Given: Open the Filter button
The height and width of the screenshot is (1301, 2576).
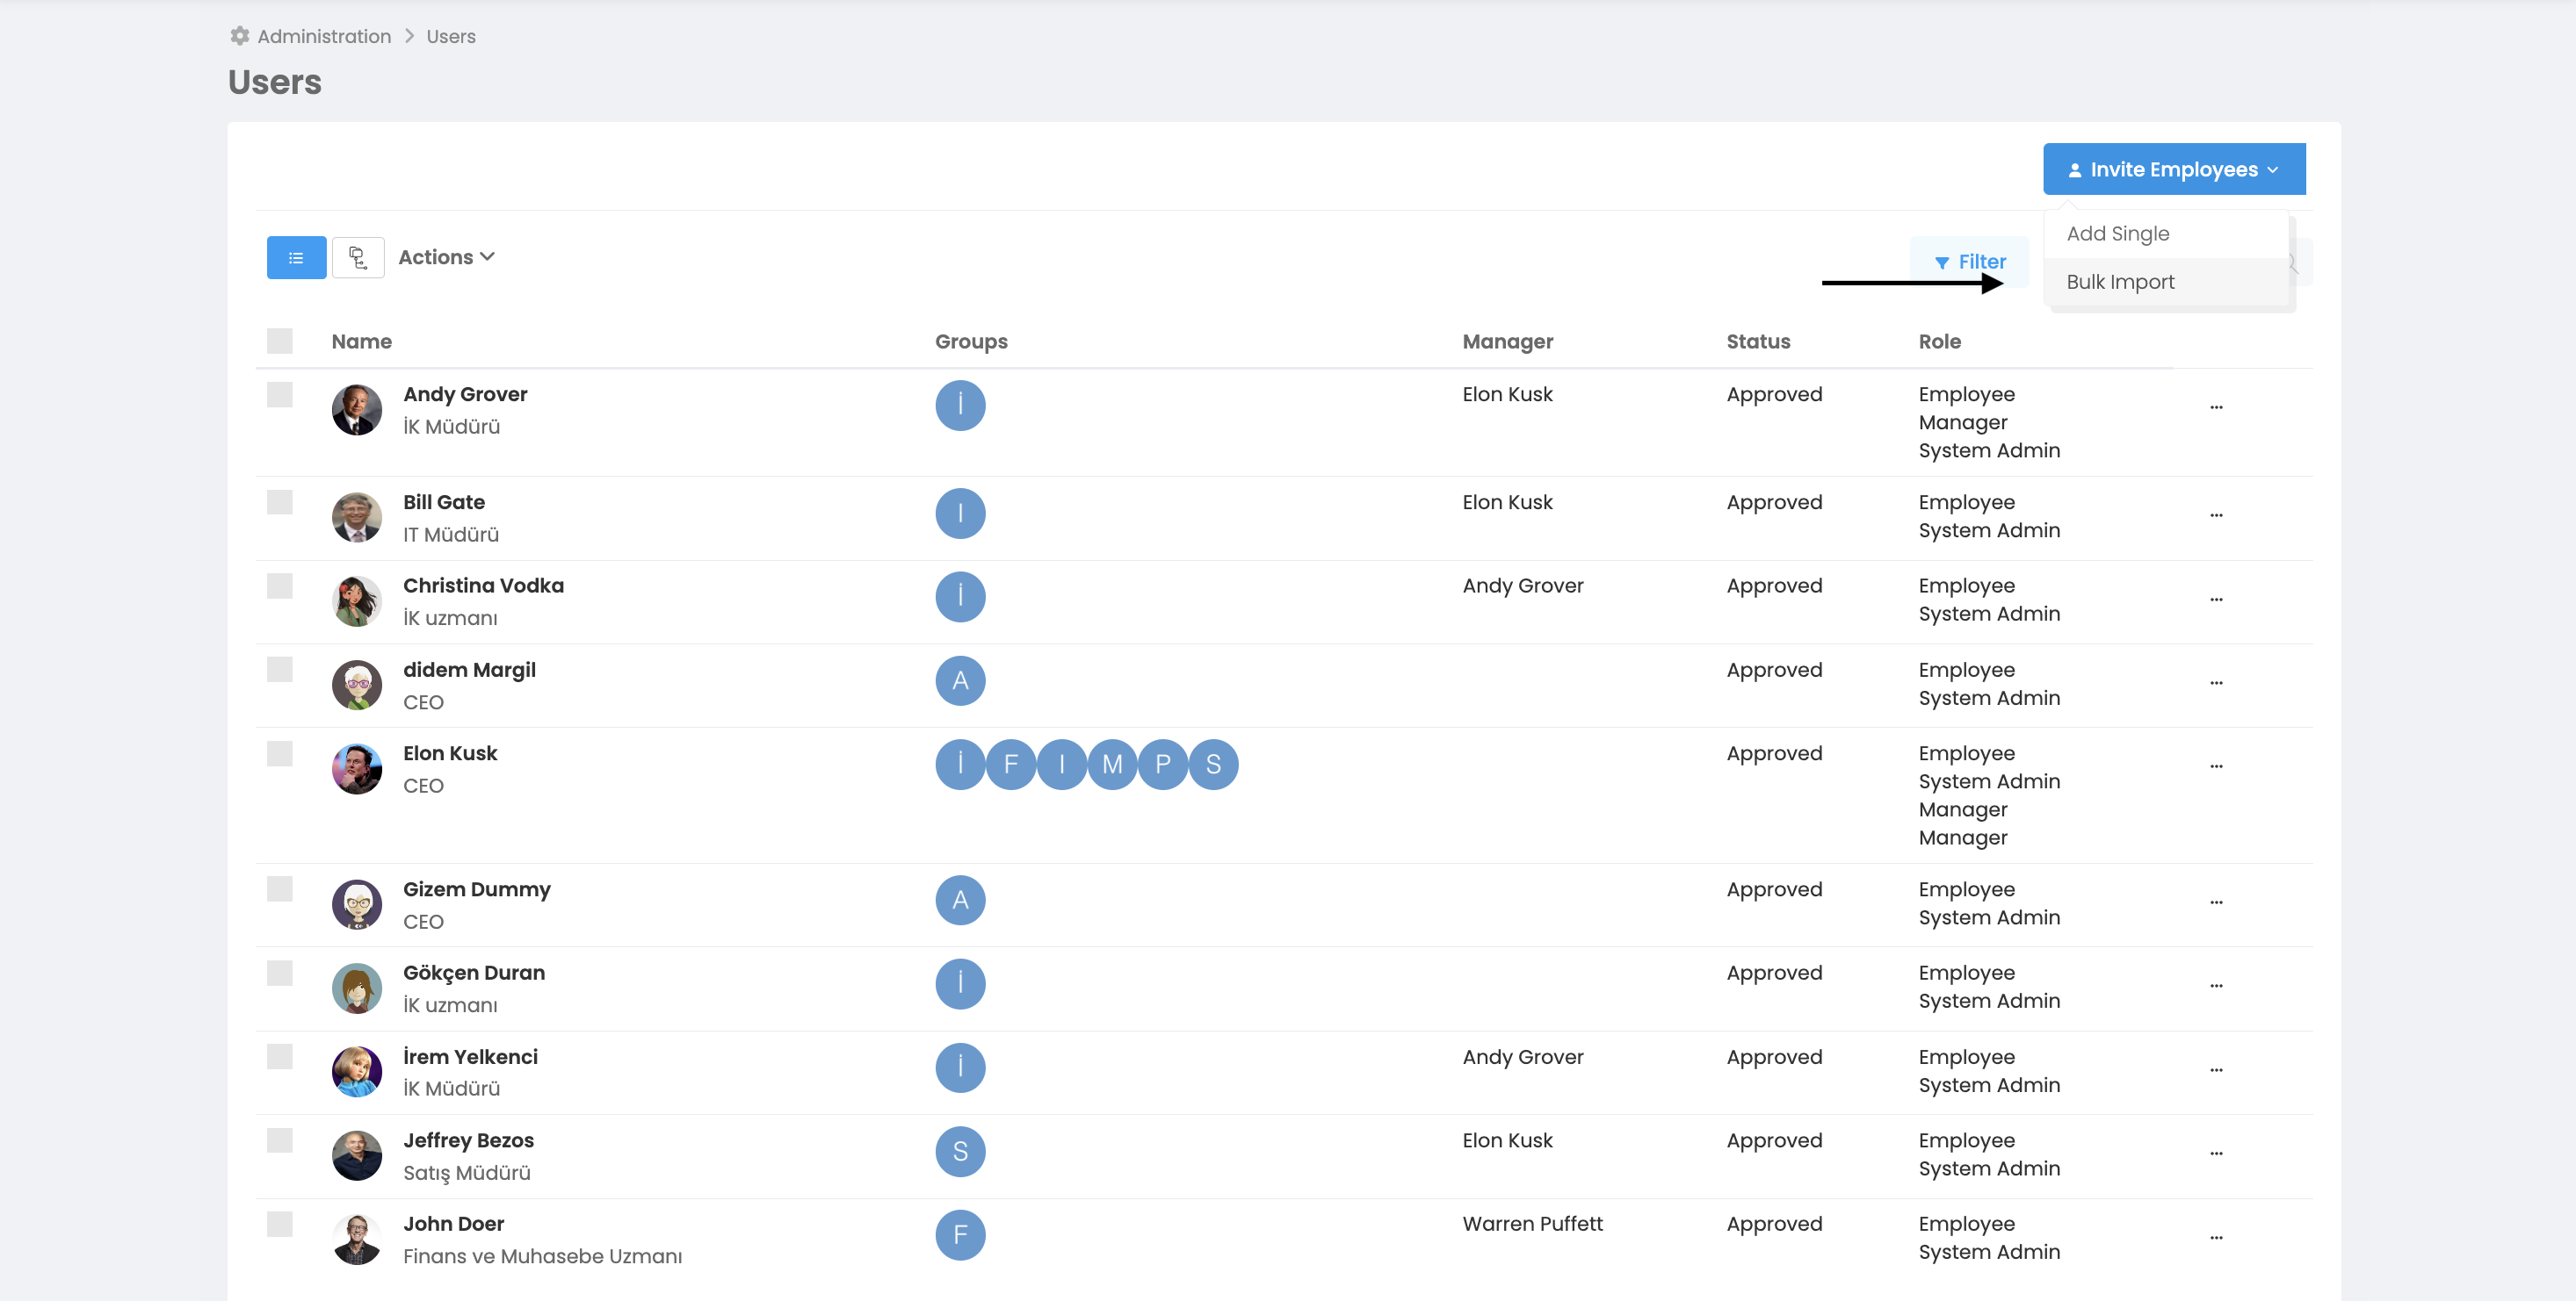Looking at the screenshot, I should [x=1969, y=262].
